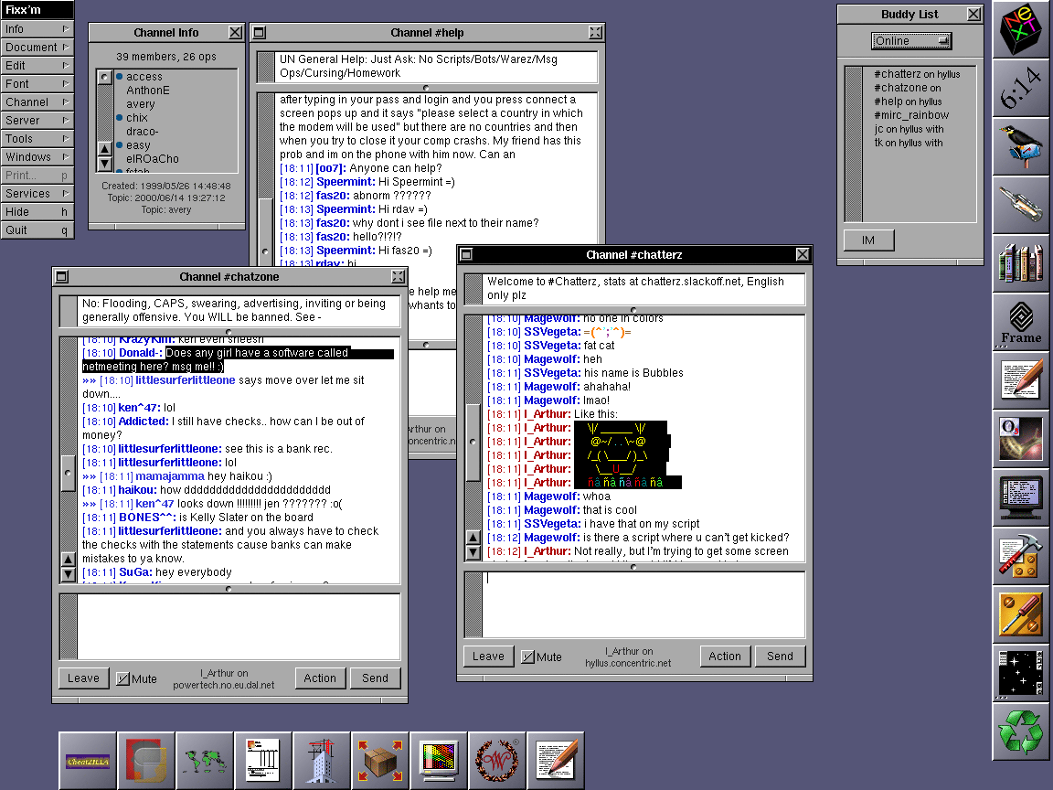Open the tool with cable dock icon
The height and width of the screenshot is (790, 1053).
tap(1022, 205)
